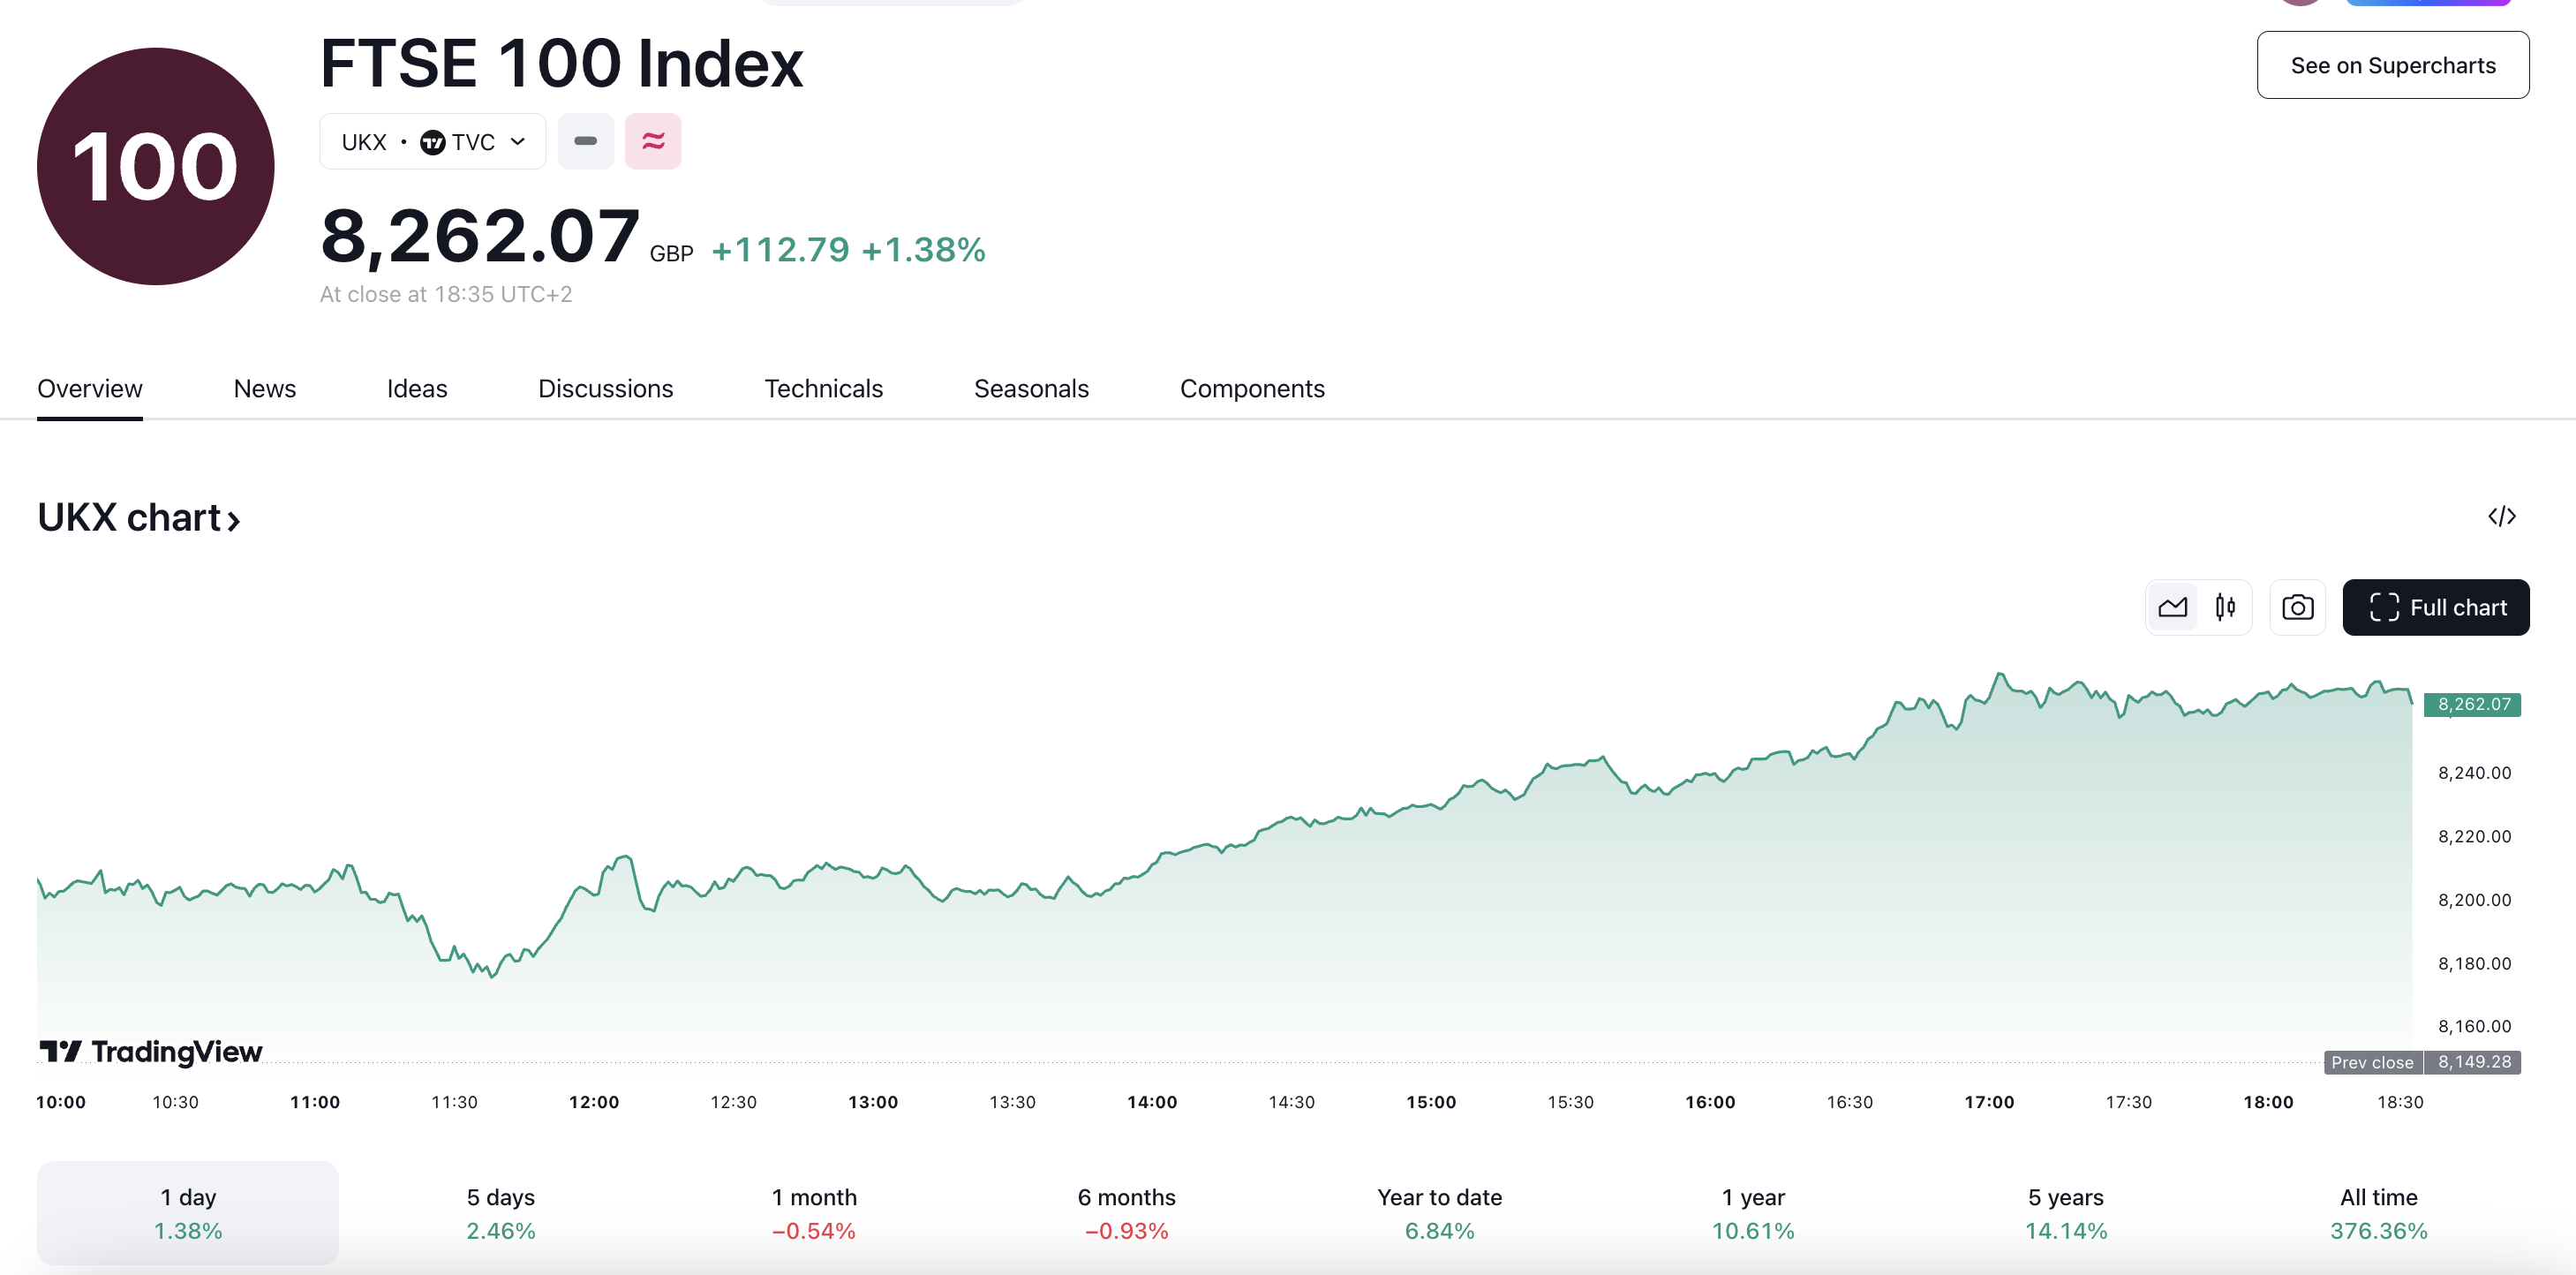Select the line chart style icon

pyautogui.click(x=2172, y=606)
